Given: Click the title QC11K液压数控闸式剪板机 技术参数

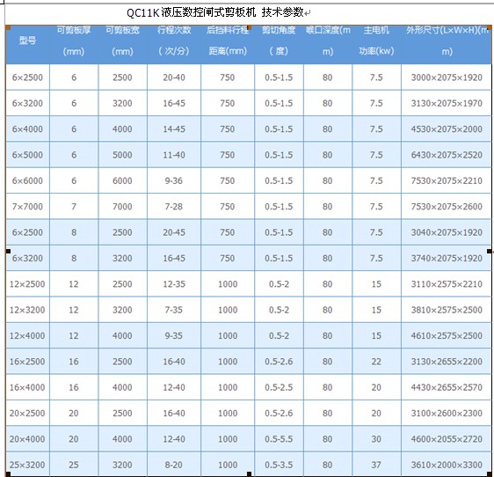Looking at the screenshot, I should click(214, 12).
